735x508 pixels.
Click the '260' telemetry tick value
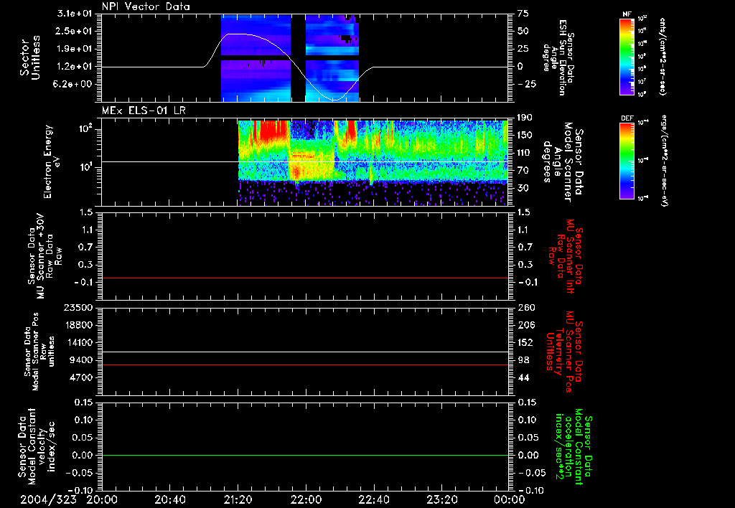coord(525,307)
